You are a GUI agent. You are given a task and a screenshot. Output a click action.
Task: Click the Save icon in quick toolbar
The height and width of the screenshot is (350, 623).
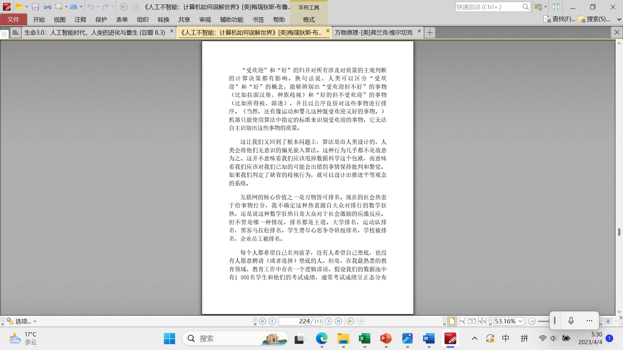pyautogui.click(x=35, y=7)
